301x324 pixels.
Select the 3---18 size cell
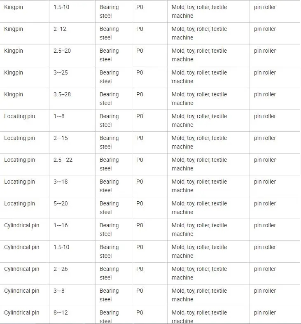[61, 182]
